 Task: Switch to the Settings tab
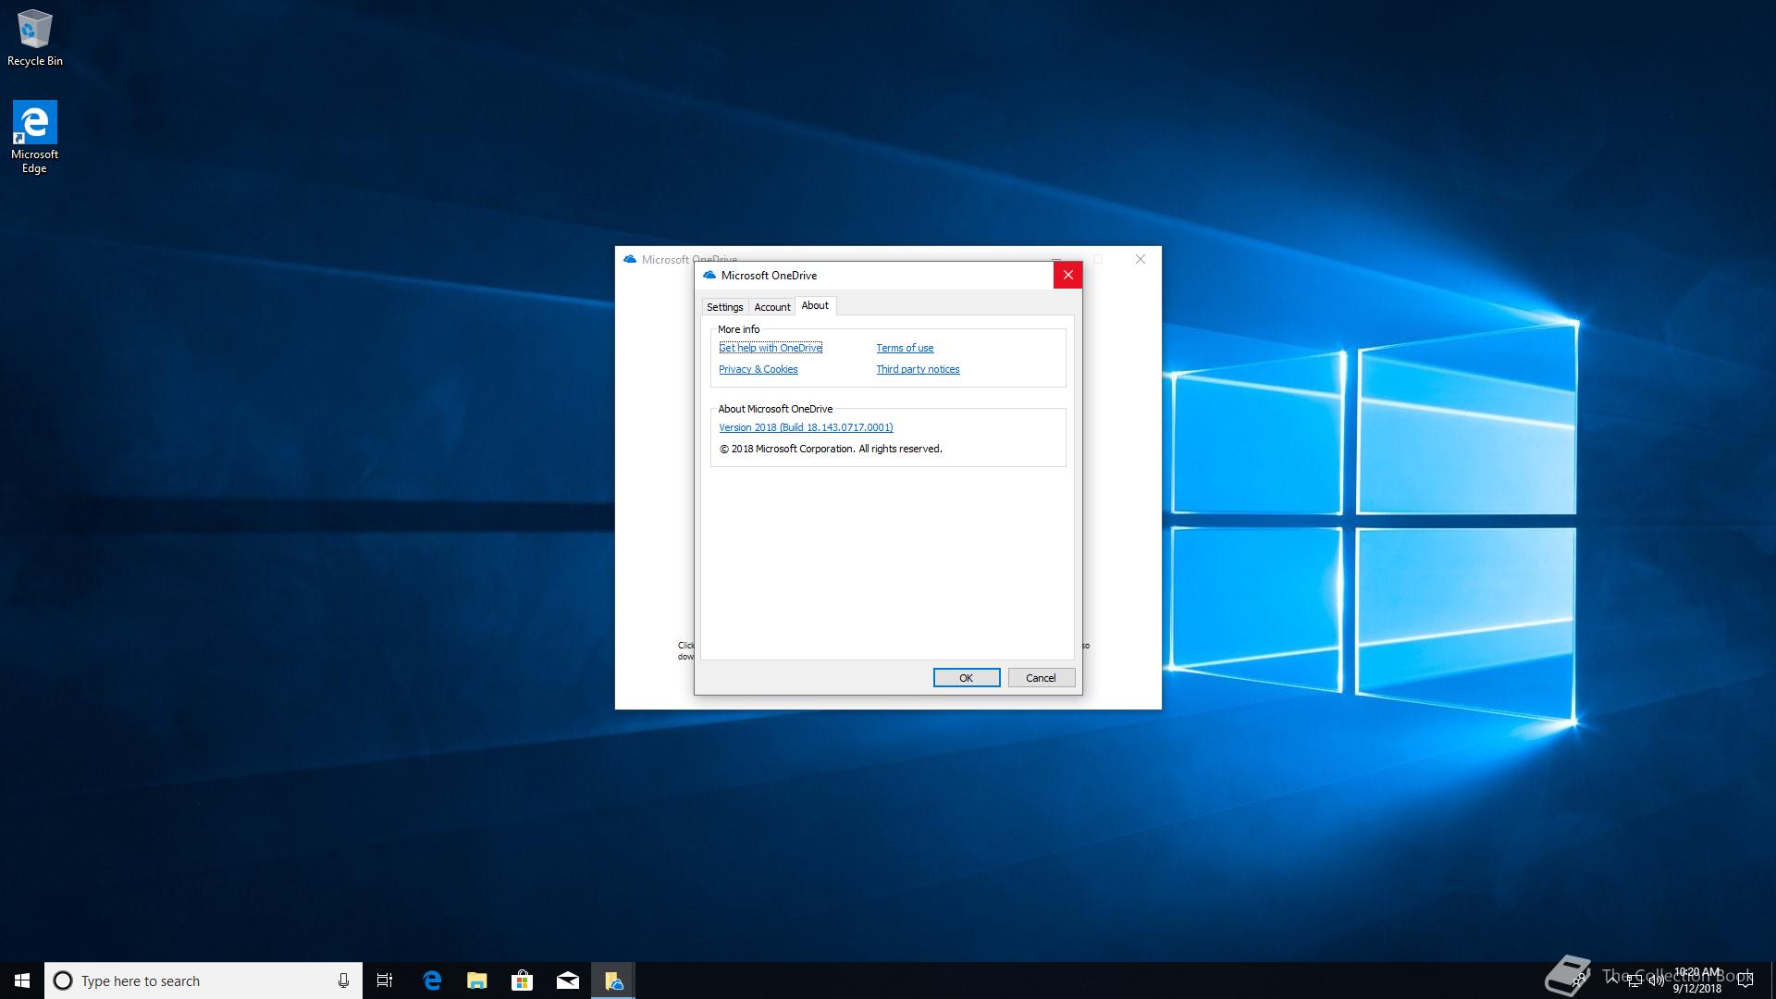724,307
